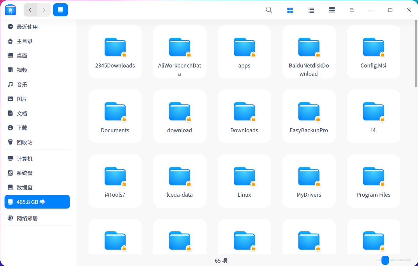Viewport: 418px width, 266px height.
Task: Open the hamburger menu for more options
Action: pyautogui.click(x=352, y=10)
